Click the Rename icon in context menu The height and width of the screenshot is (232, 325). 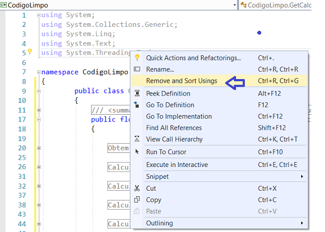tap(137, 69)
